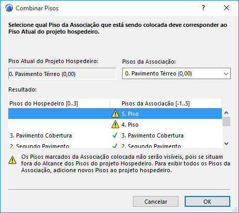This screenshot has width=239, height=213.
Task: Click the ArchiCAD logo in title bar
Action: 9,8
